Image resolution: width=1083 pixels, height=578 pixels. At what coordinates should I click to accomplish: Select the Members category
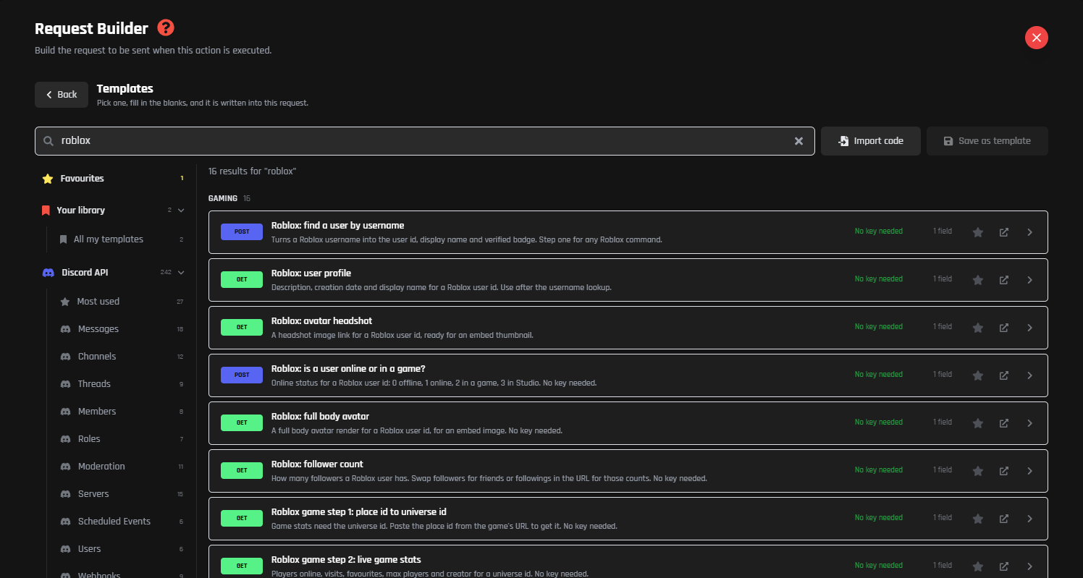(x=122, y=412)
